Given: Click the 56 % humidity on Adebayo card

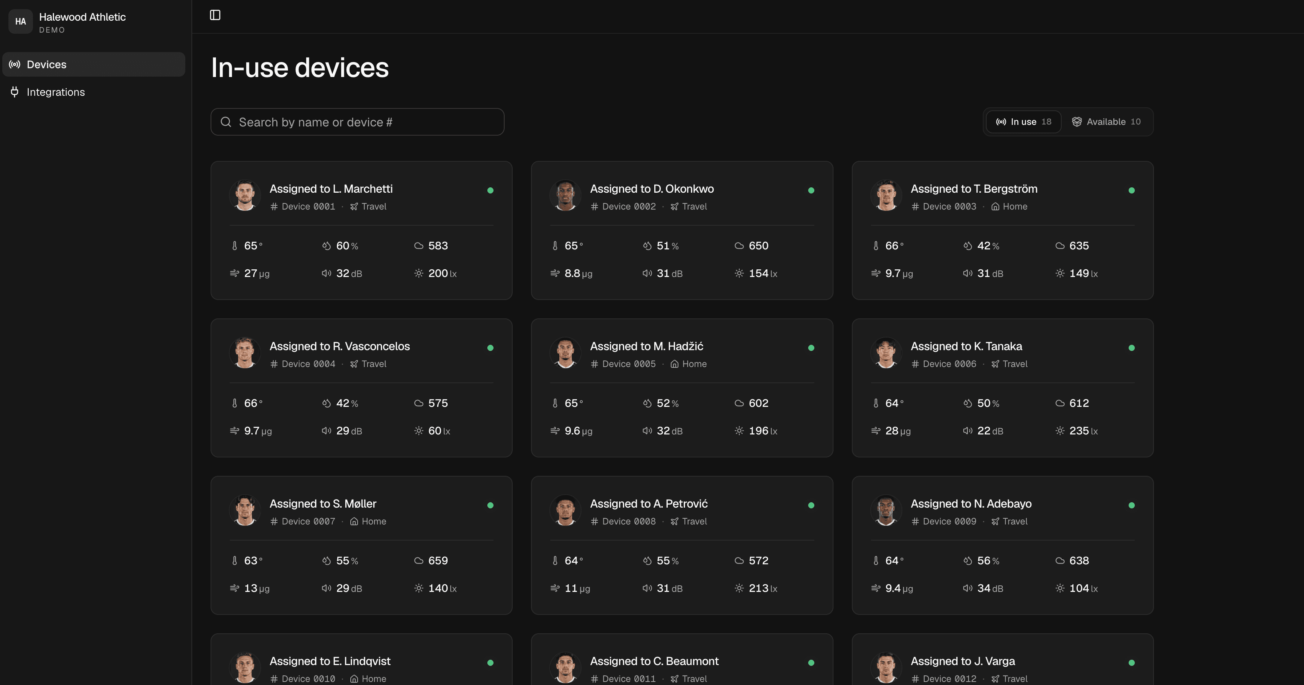Looking at the screenshot, I should (x=988, y=561).
